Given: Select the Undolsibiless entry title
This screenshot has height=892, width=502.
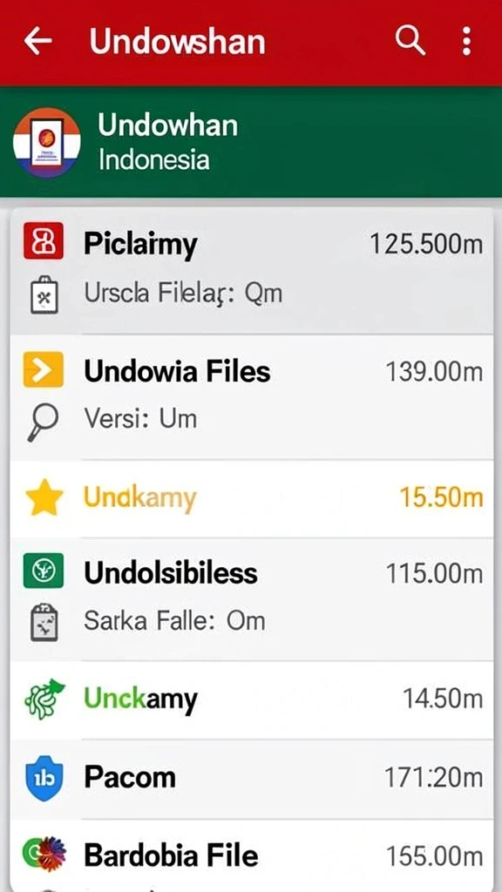Looking at the screenshot, I should click(171, 572).
